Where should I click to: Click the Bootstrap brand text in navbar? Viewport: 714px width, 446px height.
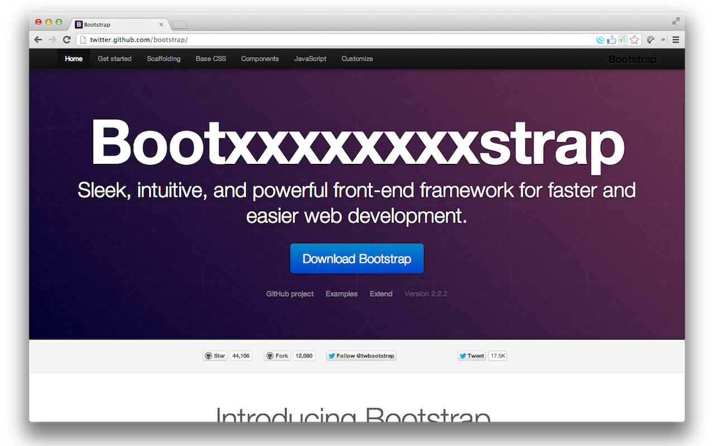pyautogui.click(x=633, y=59)
